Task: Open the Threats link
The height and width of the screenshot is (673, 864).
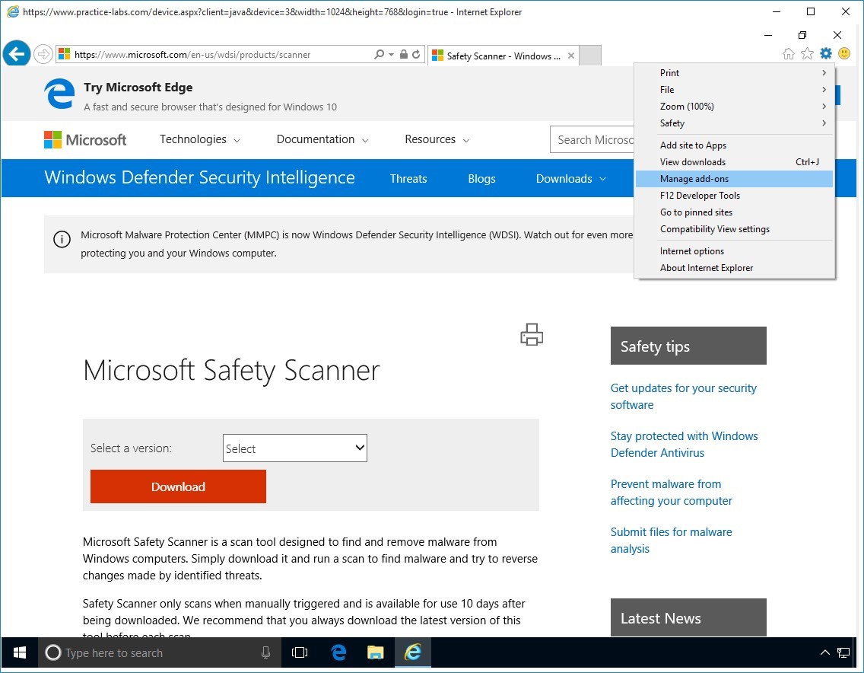Action: [408, 179]
